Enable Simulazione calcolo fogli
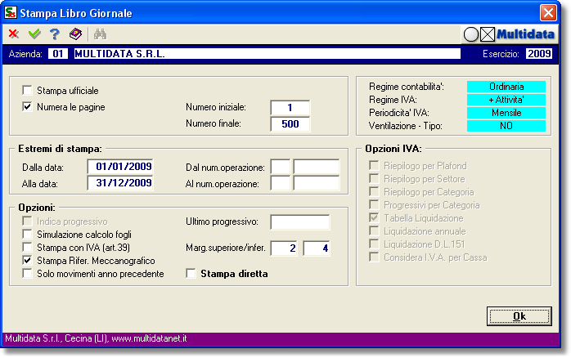 point(27,235)
